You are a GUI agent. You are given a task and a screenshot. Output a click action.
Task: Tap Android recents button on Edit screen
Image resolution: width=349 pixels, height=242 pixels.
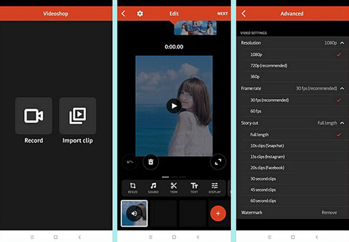click(151, 237)
